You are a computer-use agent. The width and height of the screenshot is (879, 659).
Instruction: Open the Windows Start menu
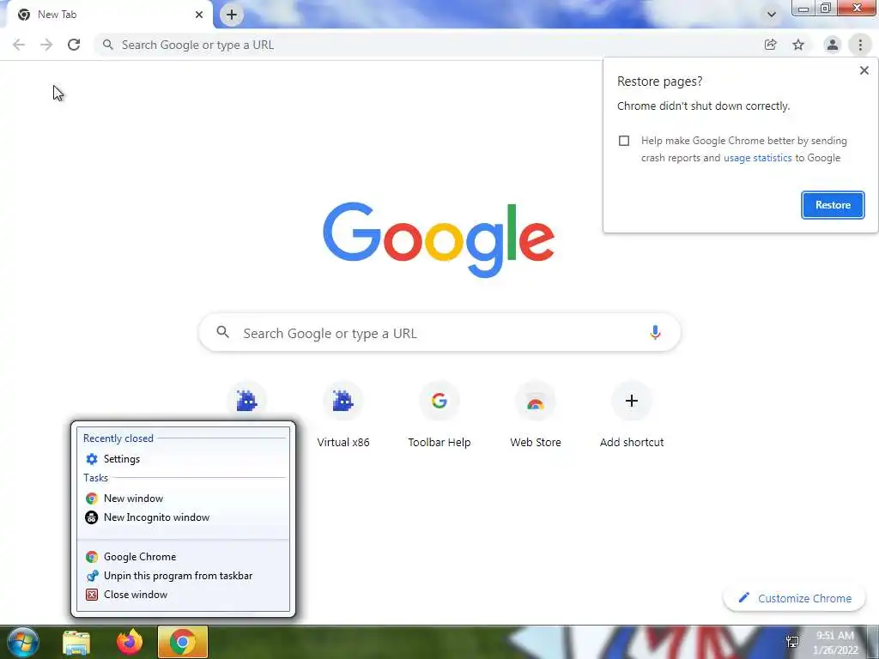[x=22, y=642]
